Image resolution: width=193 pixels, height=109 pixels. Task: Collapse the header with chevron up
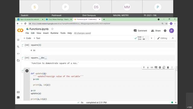click(173, 38)
